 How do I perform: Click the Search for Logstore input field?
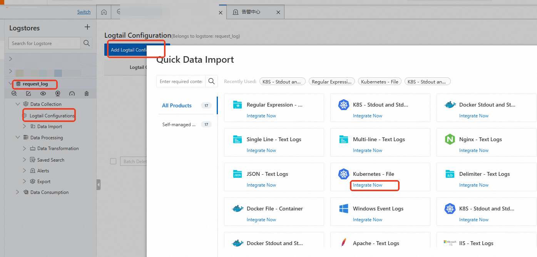(45, 43)
